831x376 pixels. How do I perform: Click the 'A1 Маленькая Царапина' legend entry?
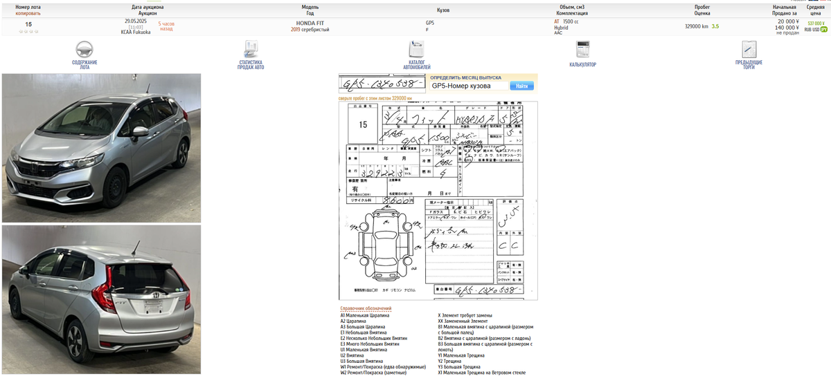[365, 315]
